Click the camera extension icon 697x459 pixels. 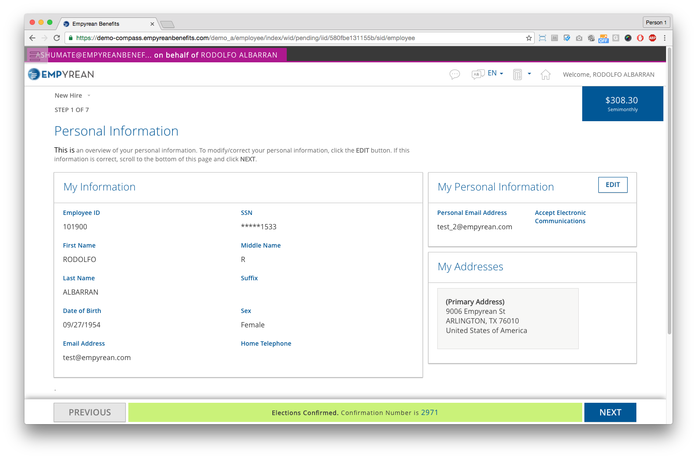579,38
